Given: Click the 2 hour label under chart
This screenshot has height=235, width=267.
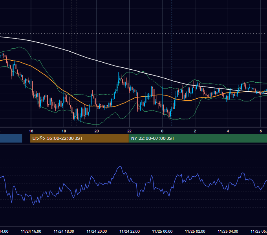Looking at the screenshot, I should (195, 131).
